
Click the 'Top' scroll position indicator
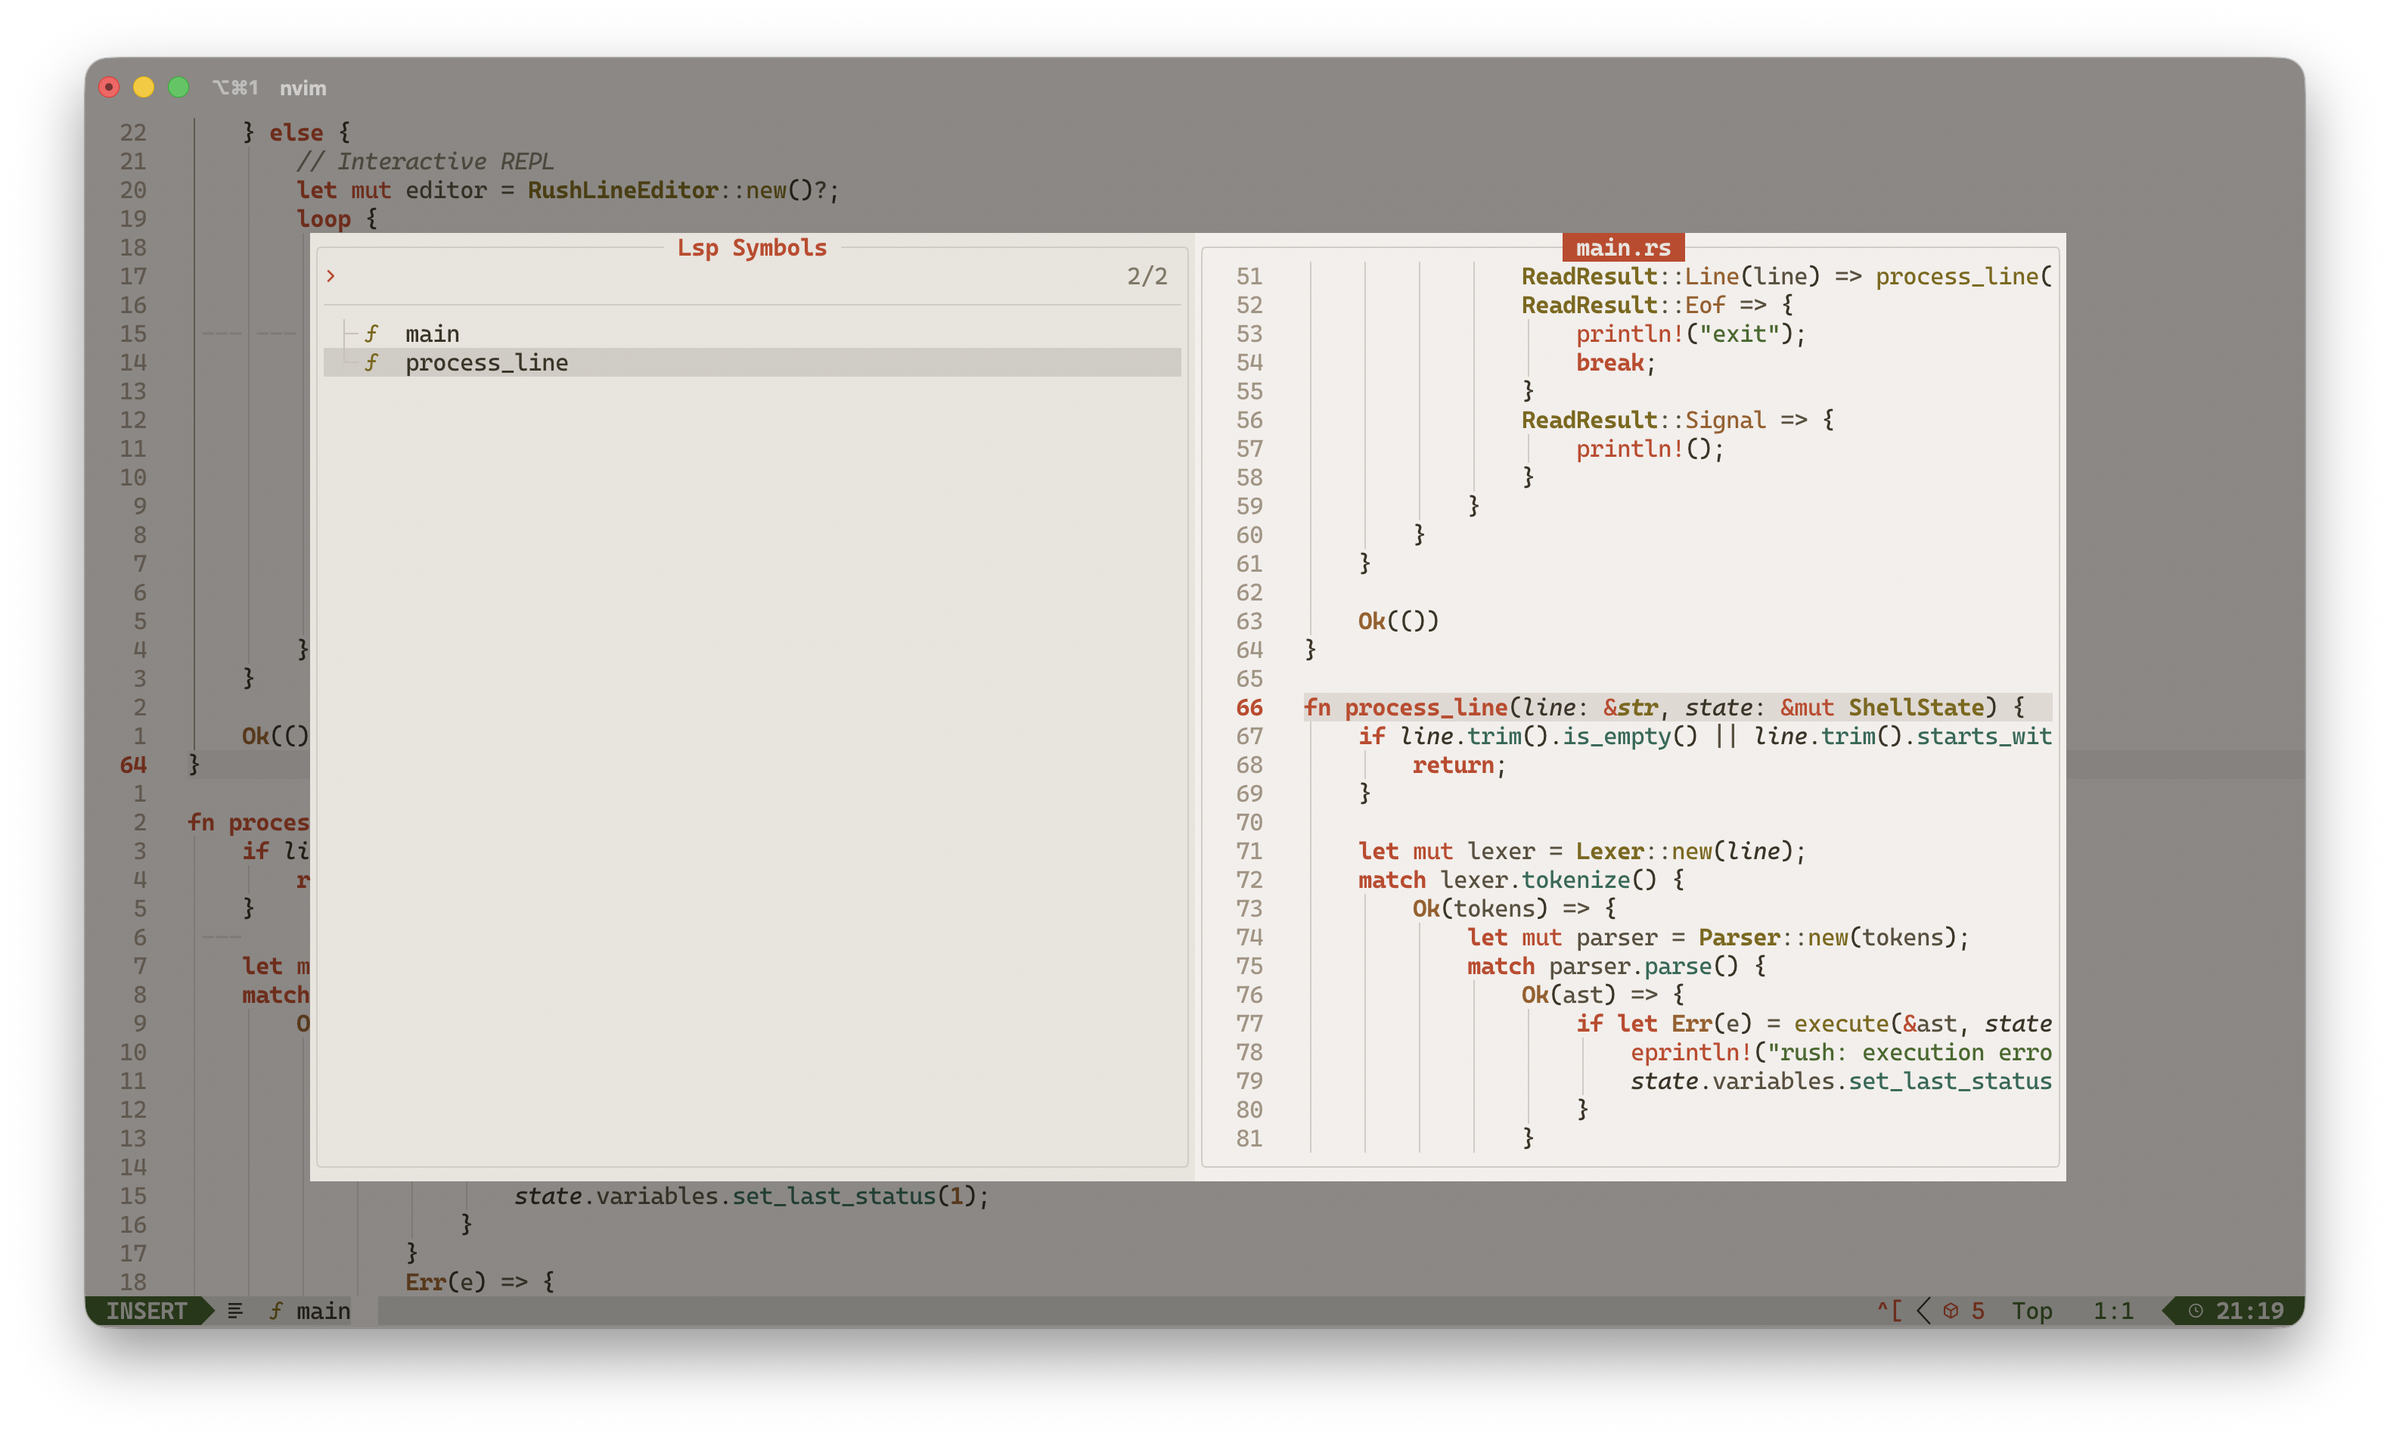tap(2032, 1311)
